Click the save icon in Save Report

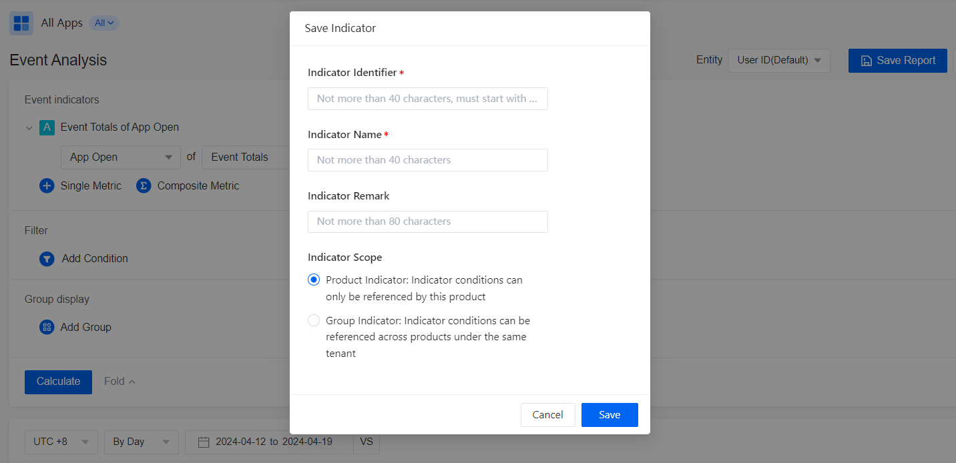coord(867,61)
